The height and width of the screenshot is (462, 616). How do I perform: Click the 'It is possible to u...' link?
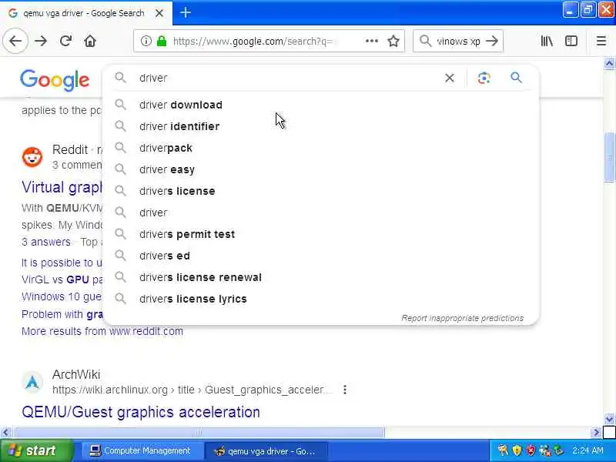click(x=62, y=263)
